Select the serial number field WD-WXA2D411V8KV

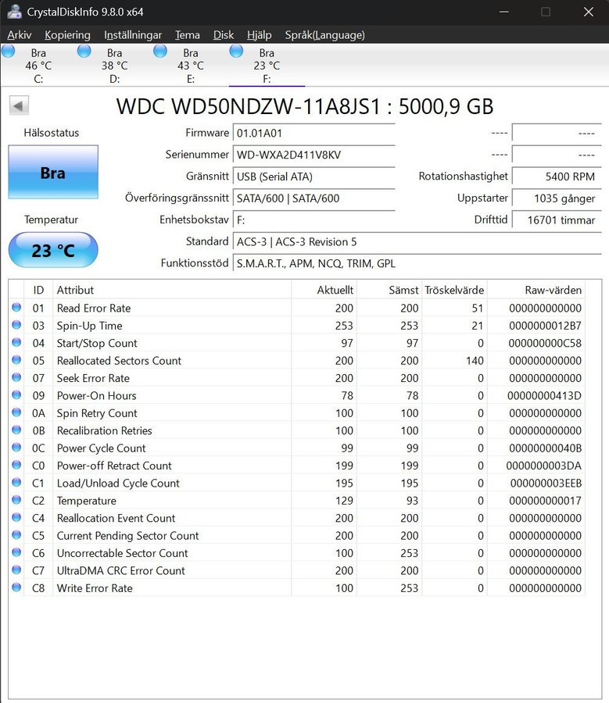(313, 155)
